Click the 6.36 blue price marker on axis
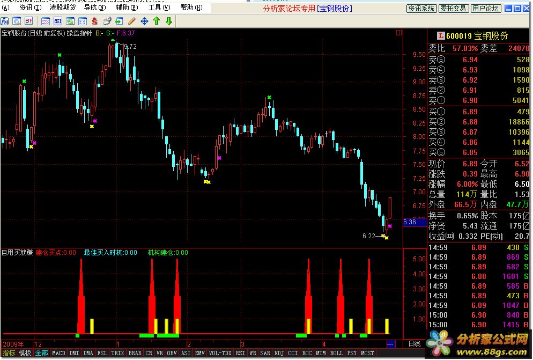The height and width of the screenshot is (360, 533). click(414, 222)
